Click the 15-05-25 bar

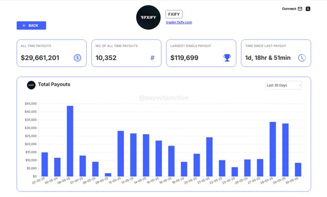[159, 158]
